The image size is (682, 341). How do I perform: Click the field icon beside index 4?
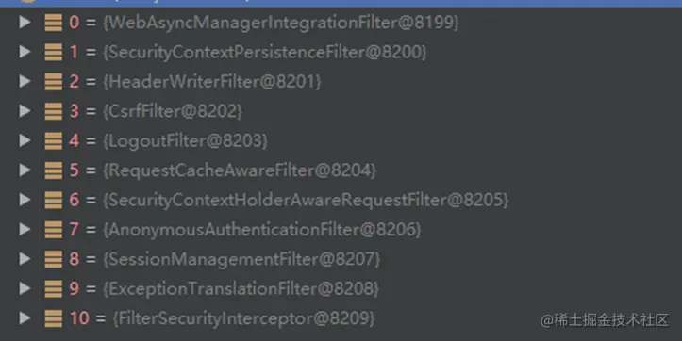[x=54, y=140]
